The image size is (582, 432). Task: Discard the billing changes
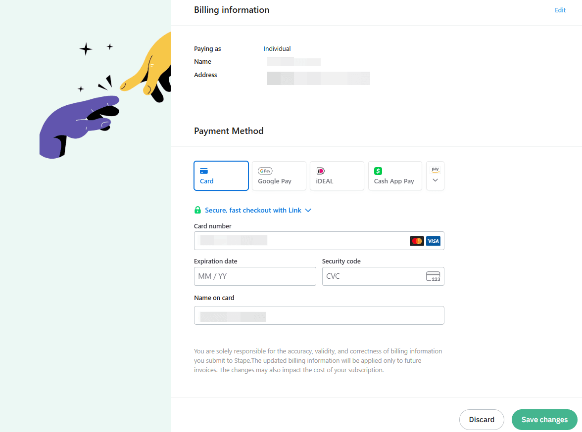click(481, 419)
